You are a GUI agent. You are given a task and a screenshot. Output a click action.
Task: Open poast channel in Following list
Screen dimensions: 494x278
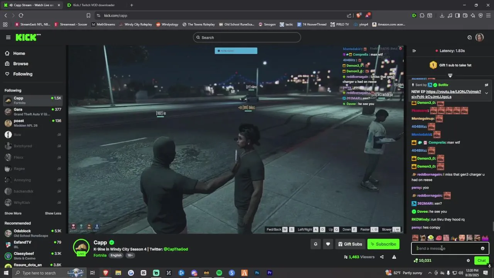pos(33,123)
